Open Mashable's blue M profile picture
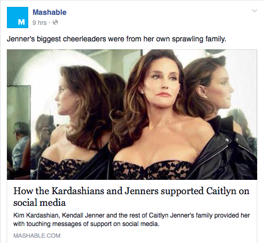Image resolution: width=263 pixels, height=243 pixels. pos(18,18)
